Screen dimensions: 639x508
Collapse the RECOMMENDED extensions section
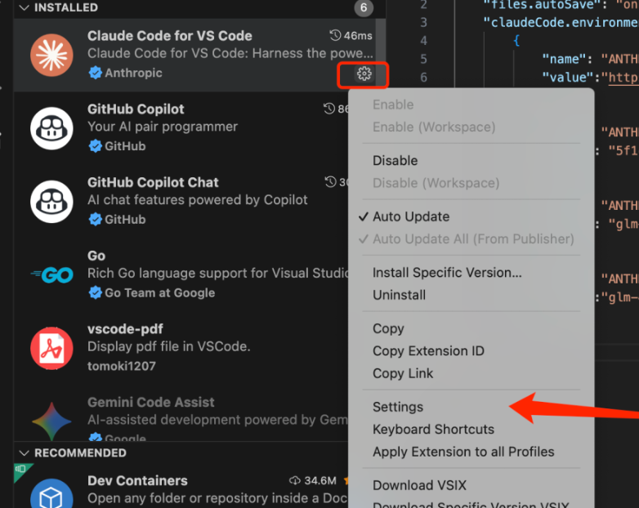(23, 452)
